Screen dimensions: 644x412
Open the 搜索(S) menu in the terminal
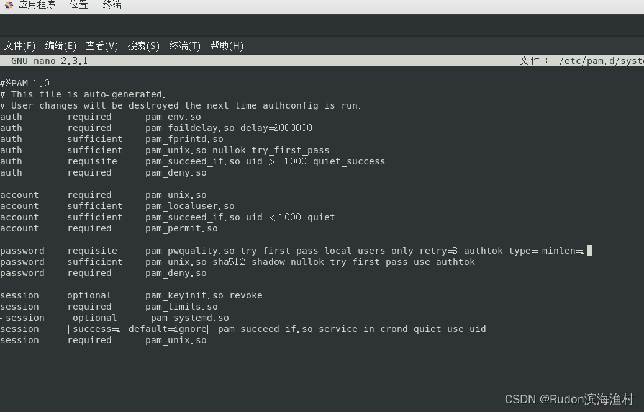coord(143,45)
